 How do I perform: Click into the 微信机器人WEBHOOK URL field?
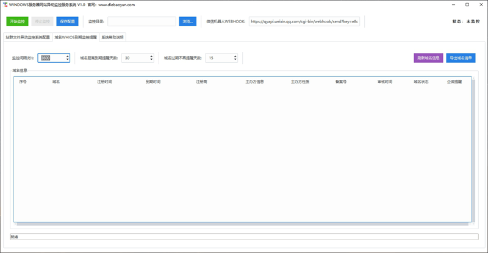304,21
